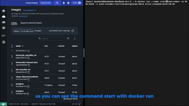Sort by the CREATED column header
The width and height of the screenshot is (189, 106).
click(75, 46)
